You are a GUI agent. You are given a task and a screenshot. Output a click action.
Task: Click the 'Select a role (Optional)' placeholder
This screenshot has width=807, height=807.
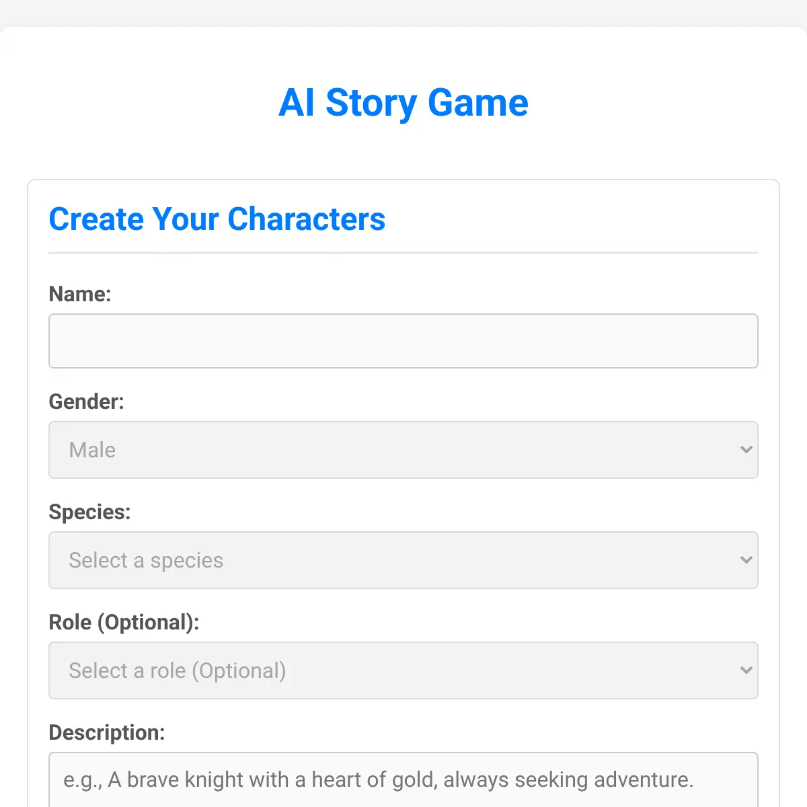178,670
